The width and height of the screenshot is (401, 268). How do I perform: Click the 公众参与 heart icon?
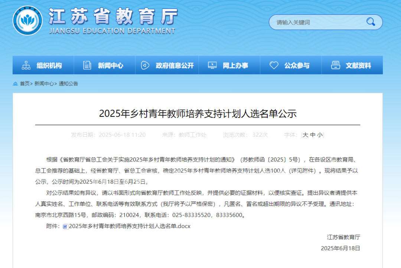click(x=274, y=66)
